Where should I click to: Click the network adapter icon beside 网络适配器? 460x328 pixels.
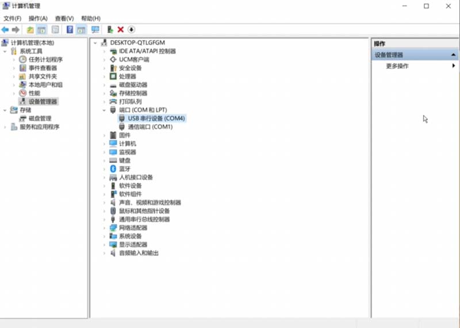(x=113, y=227)
